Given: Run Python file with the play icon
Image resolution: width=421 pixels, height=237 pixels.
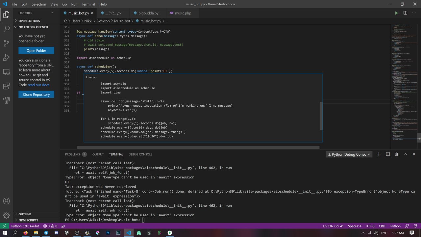Looking at the screenshot, I should (396, 13).
